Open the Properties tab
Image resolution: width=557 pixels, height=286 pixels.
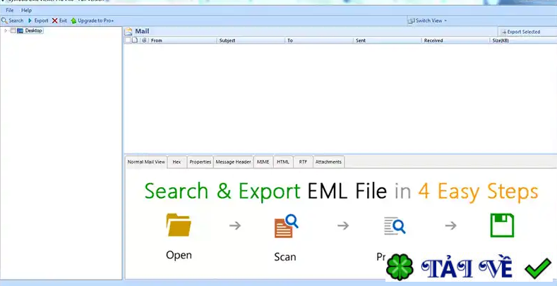(x=200, y=162)
